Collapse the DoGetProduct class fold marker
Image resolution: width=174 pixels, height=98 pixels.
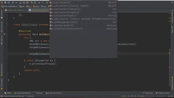point(7,24)
